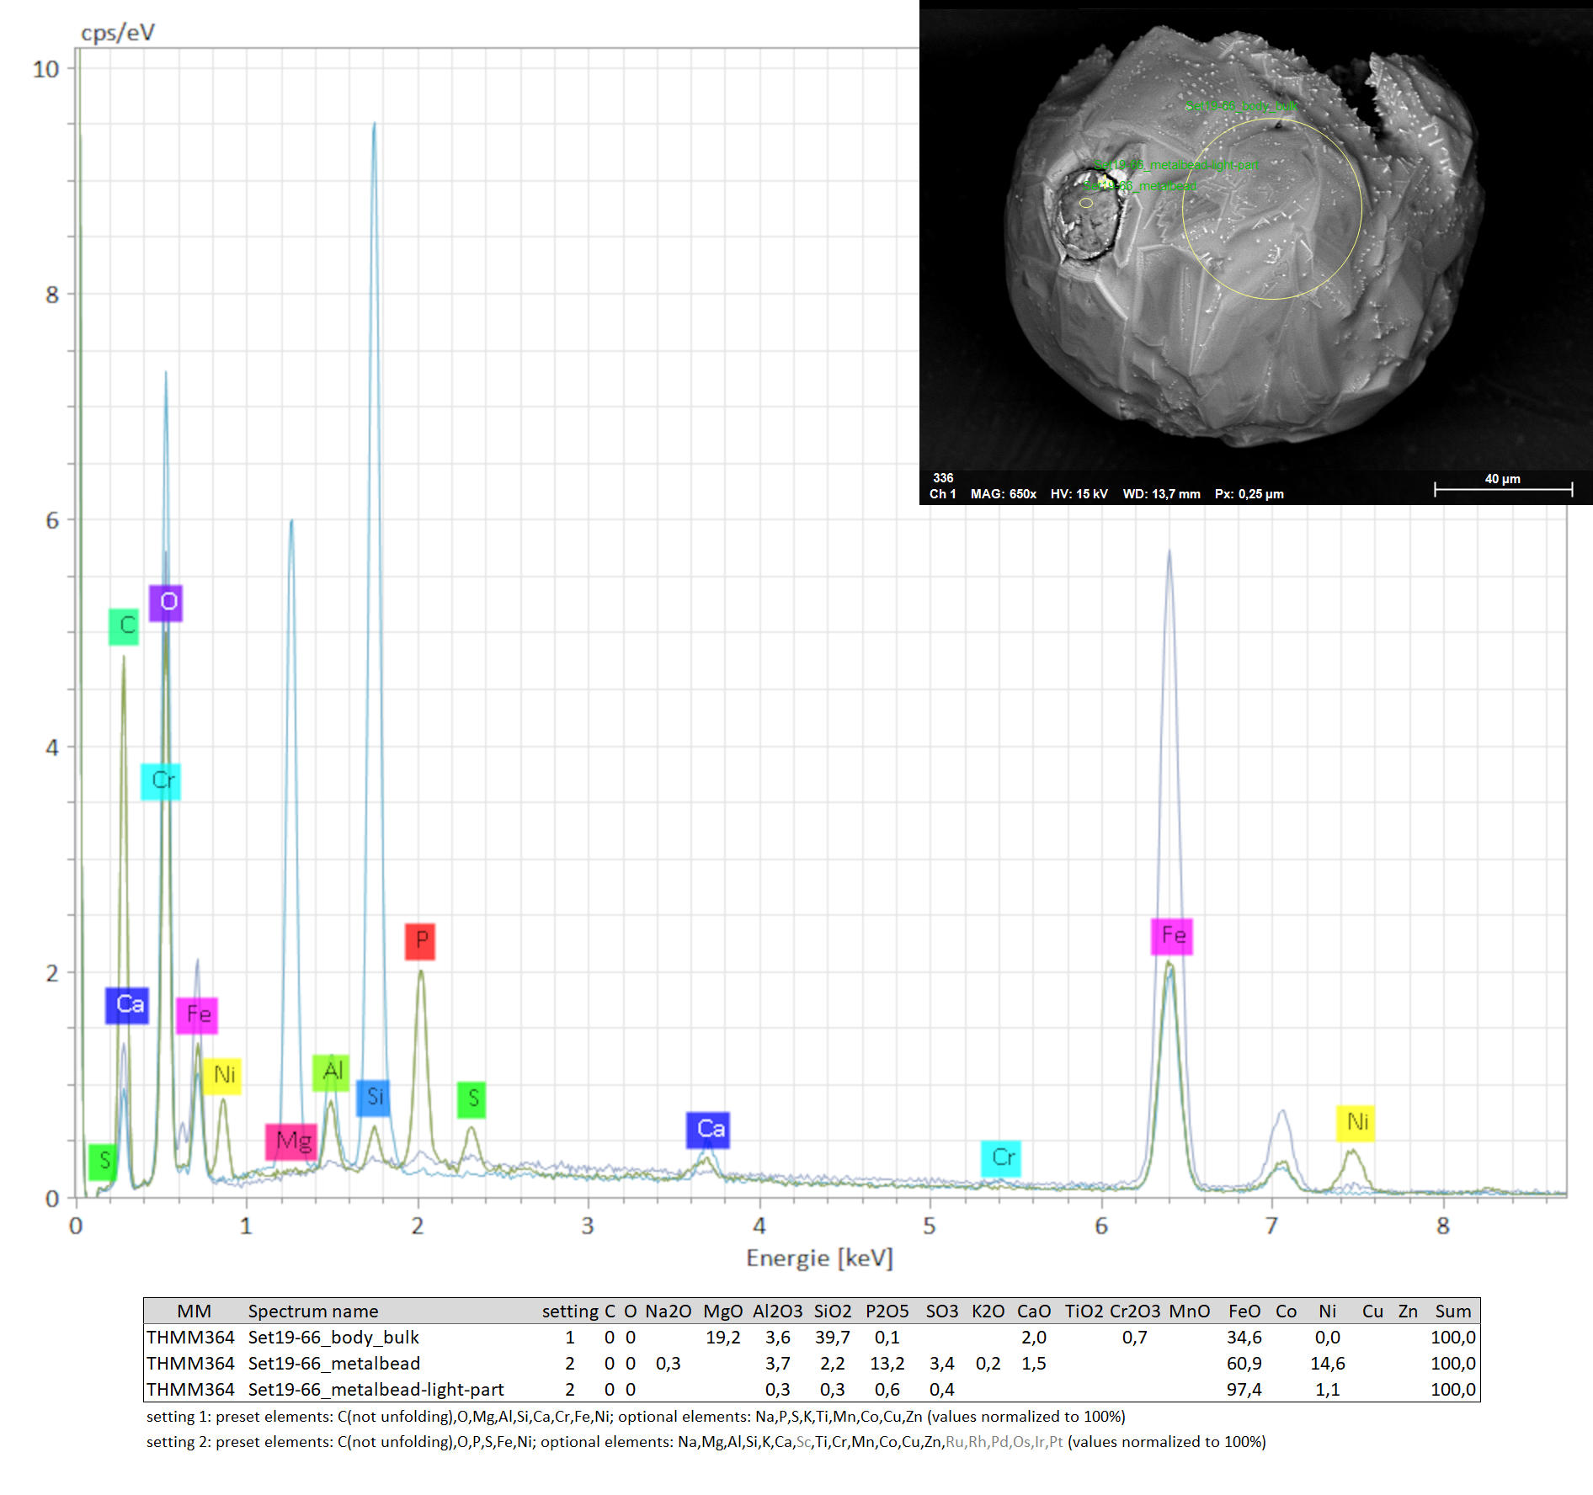Click the FeO column header
The height and width of the screenshot is (1495, 1593).
(1244, 1311)
